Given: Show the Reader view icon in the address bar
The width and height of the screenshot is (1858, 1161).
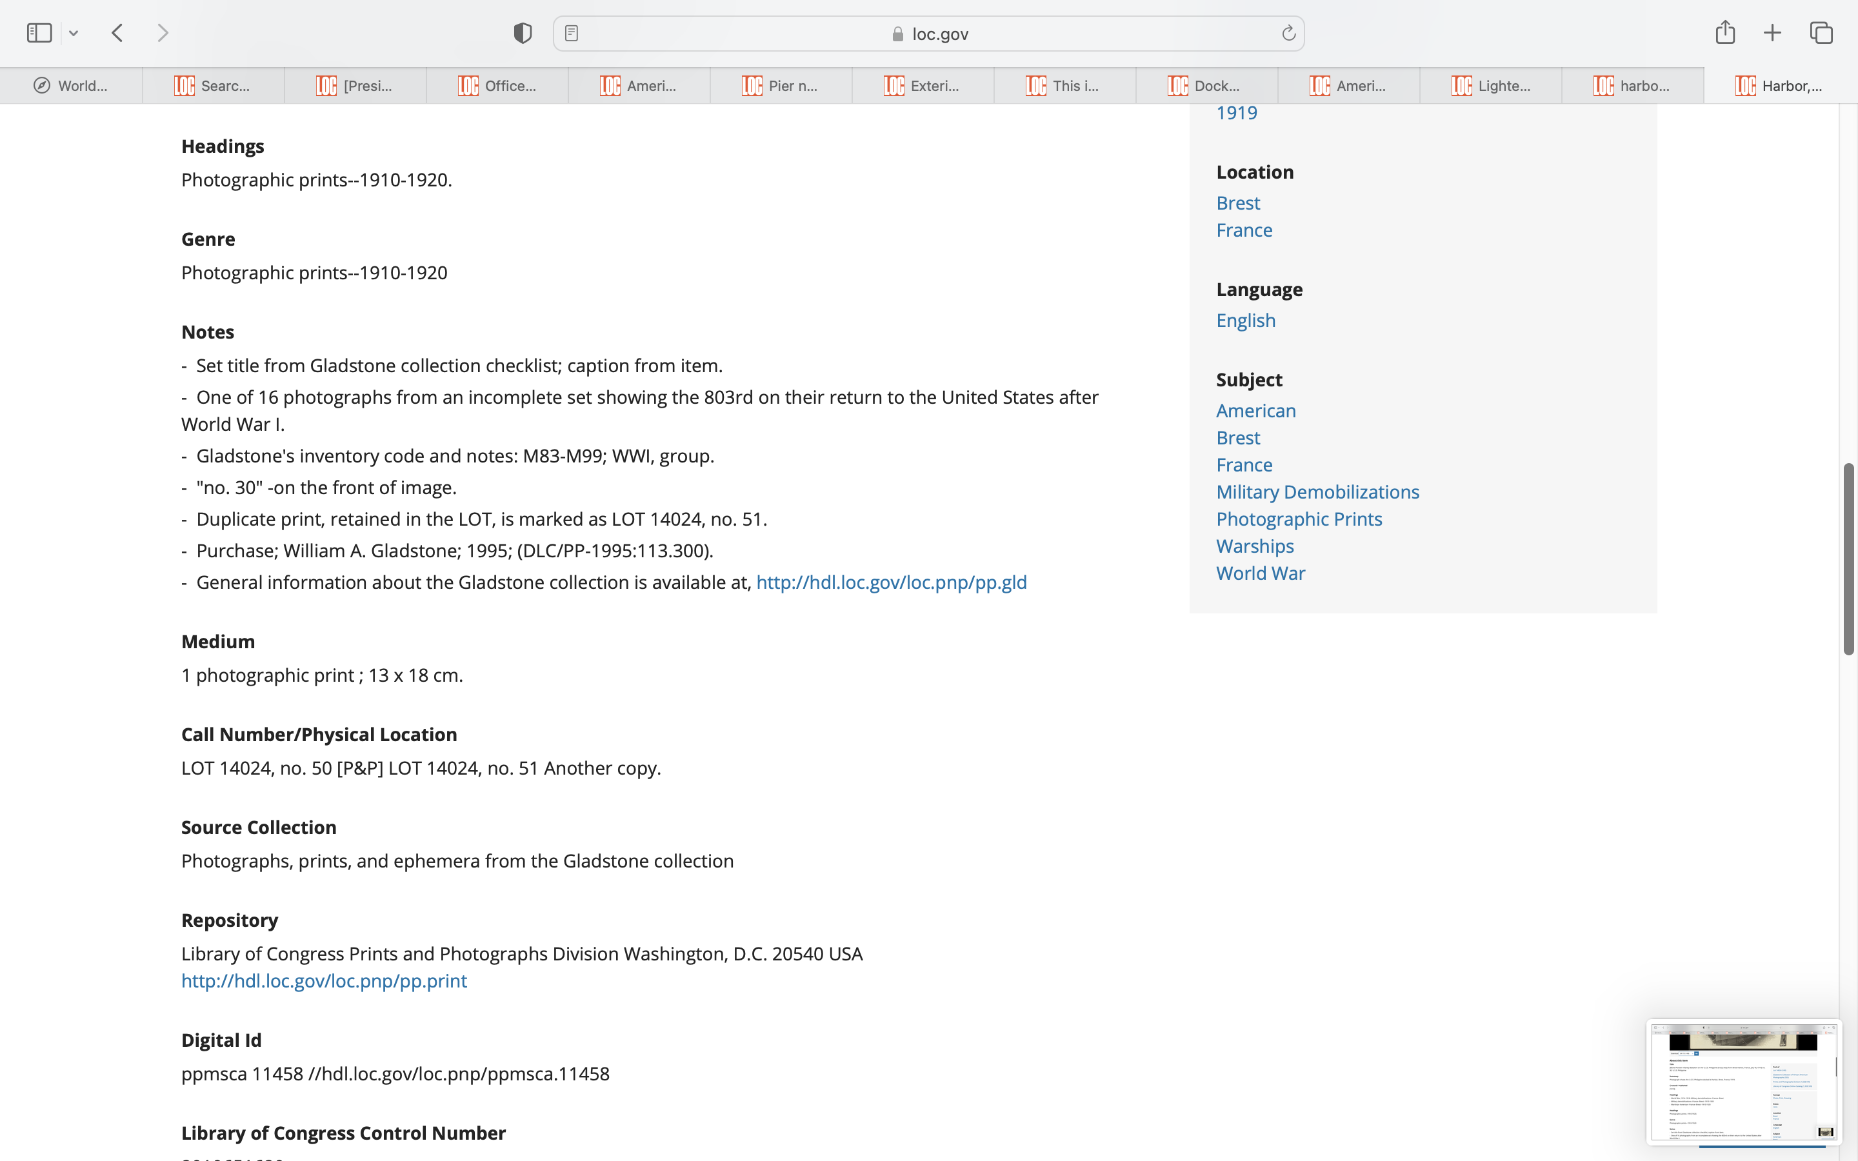Looking at the screenshot, I should tap(571, 33).
